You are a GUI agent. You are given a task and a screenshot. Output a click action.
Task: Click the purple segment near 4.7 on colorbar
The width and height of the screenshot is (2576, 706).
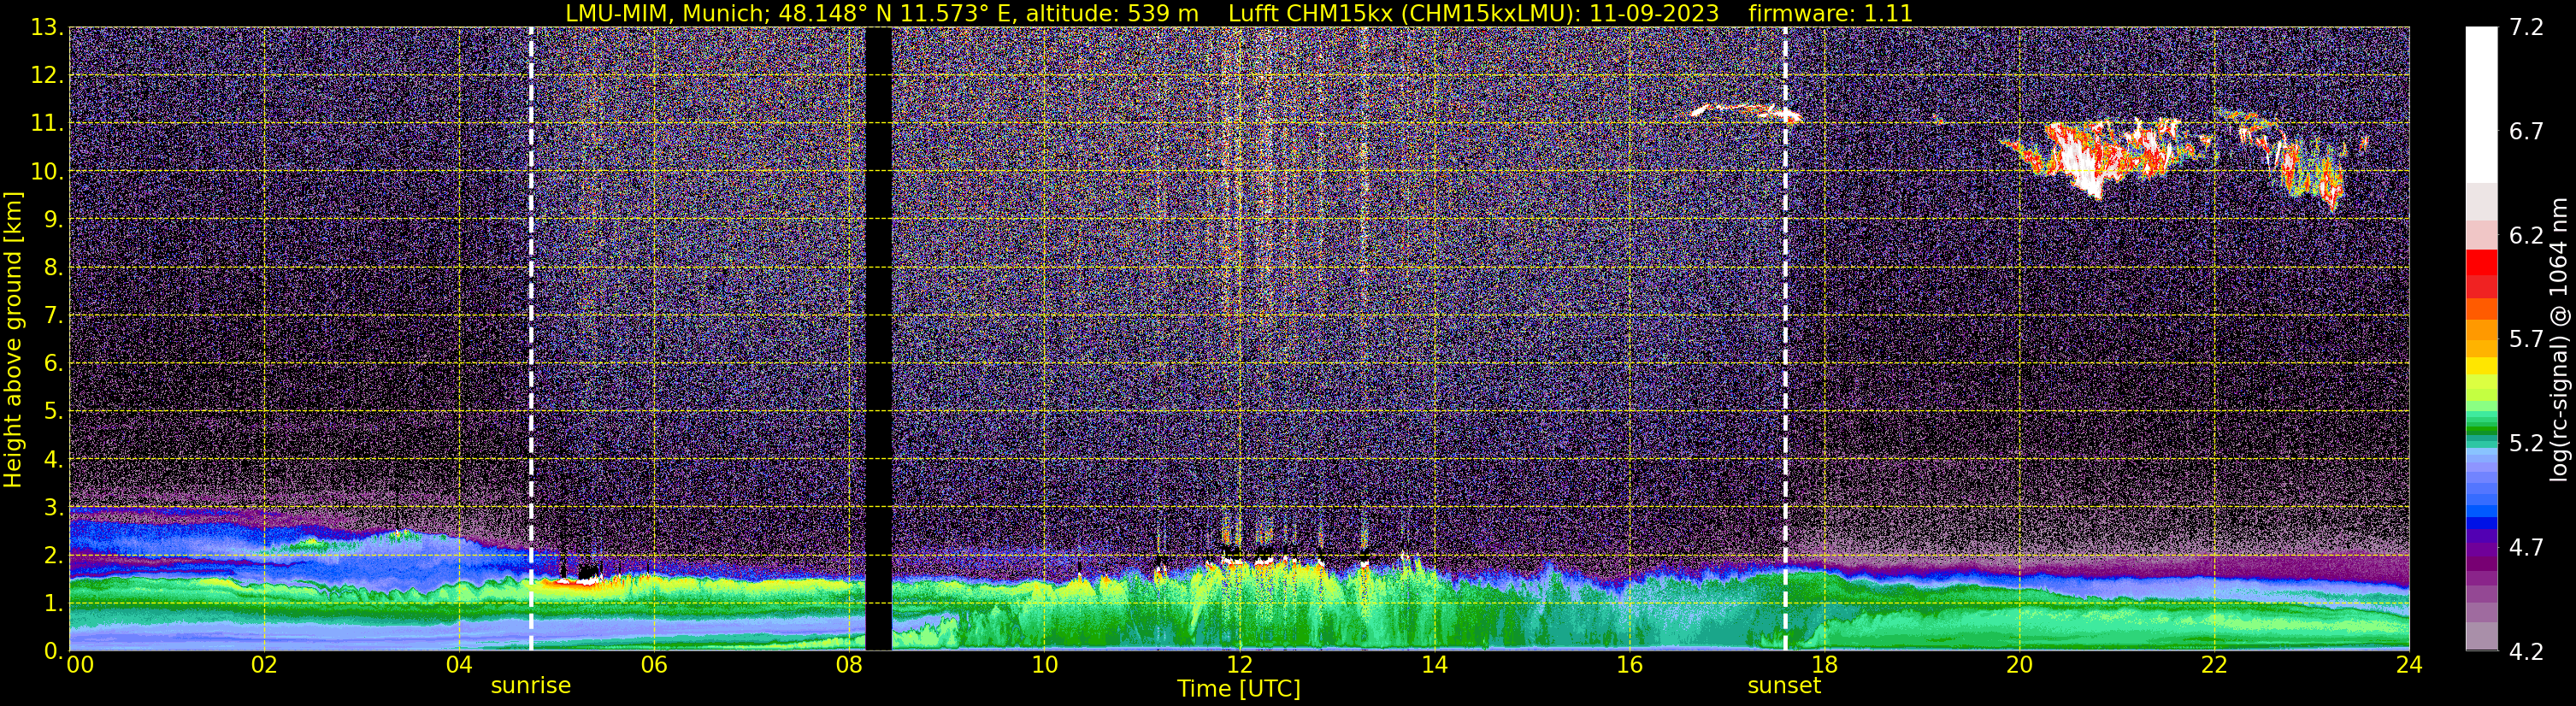click(x=2481, y=548)
